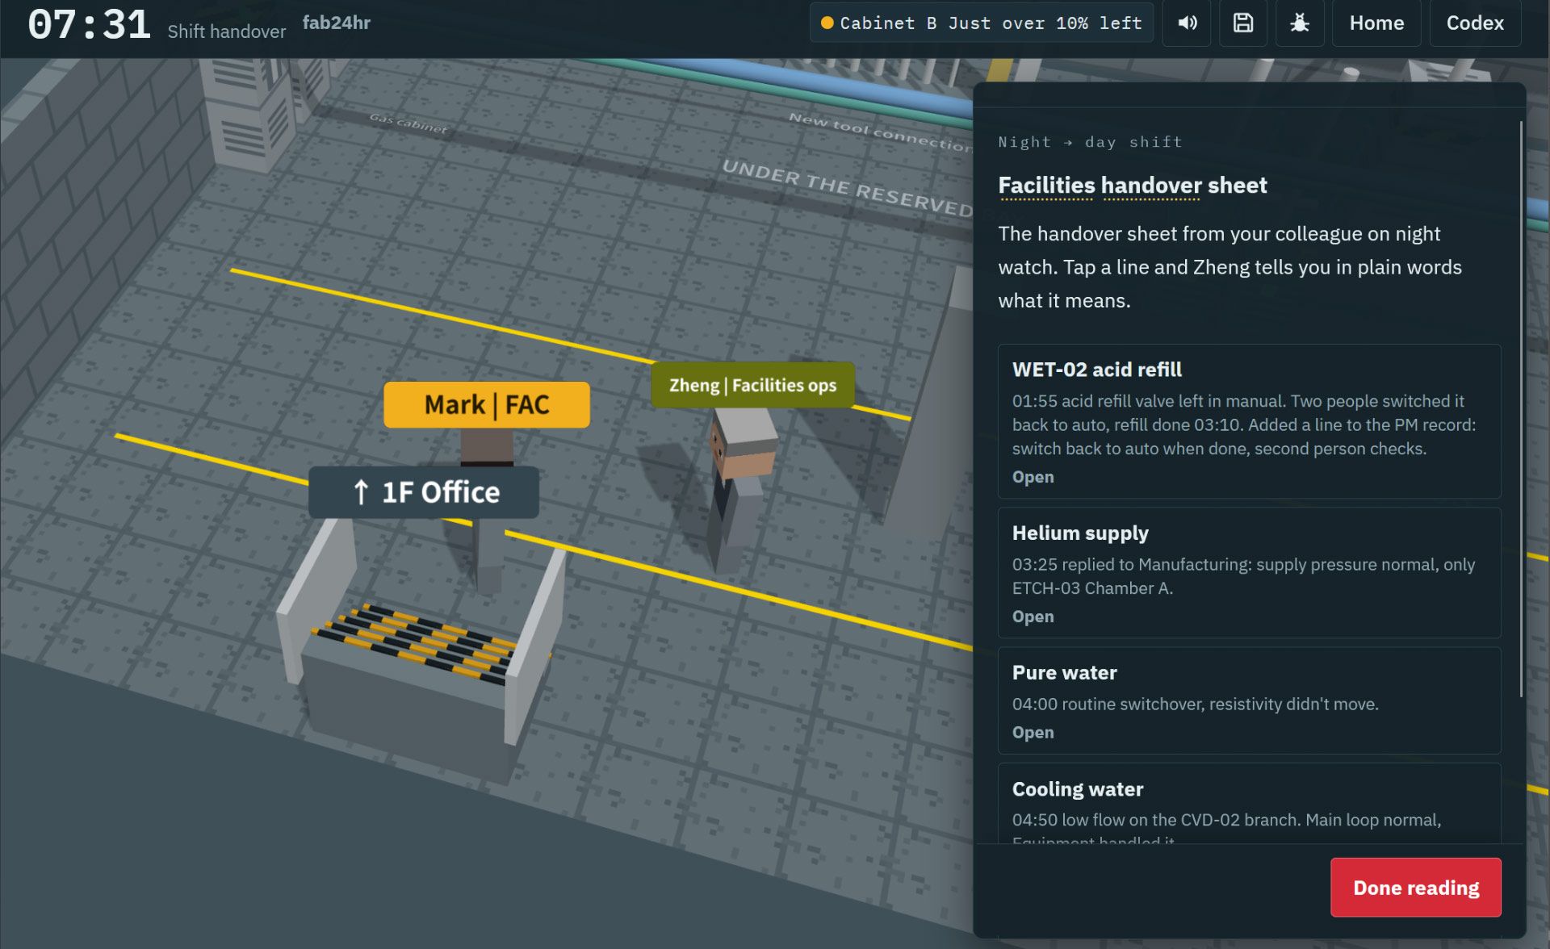
Task: Mute the game sound with speaker icon
Action: pos(1187,23)
